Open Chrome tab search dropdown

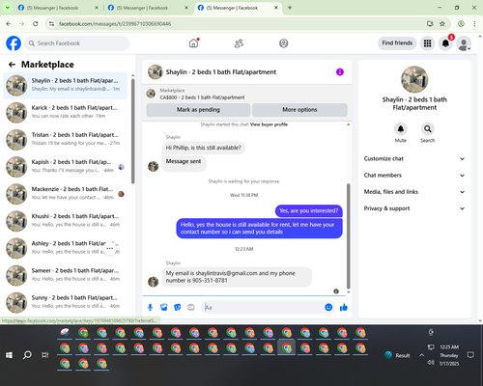[7, 8]
